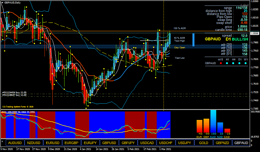Click the highlighted GBPAUD symbol button

coord(241,143)
